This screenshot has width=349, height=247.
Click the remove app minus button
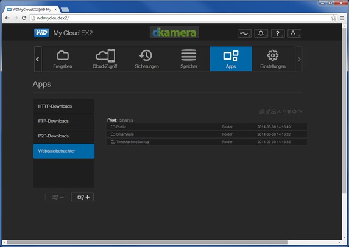pyautogui.click(x=57, y=197)
